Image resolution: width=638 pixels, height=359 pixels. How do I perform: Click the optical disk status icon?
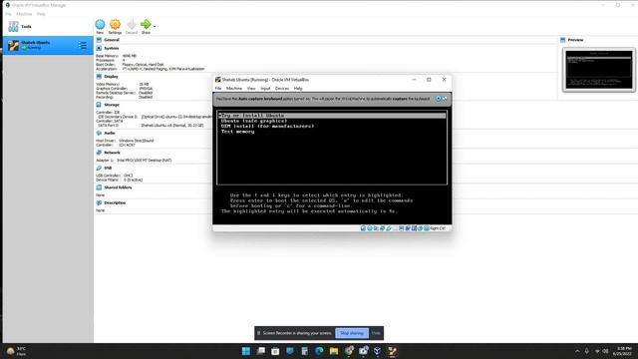coord(370,228)
